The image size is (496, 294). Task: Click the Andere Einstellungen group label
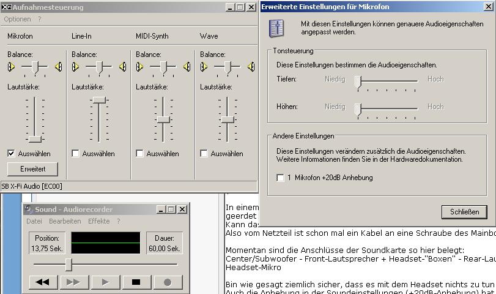coord(303,136)
